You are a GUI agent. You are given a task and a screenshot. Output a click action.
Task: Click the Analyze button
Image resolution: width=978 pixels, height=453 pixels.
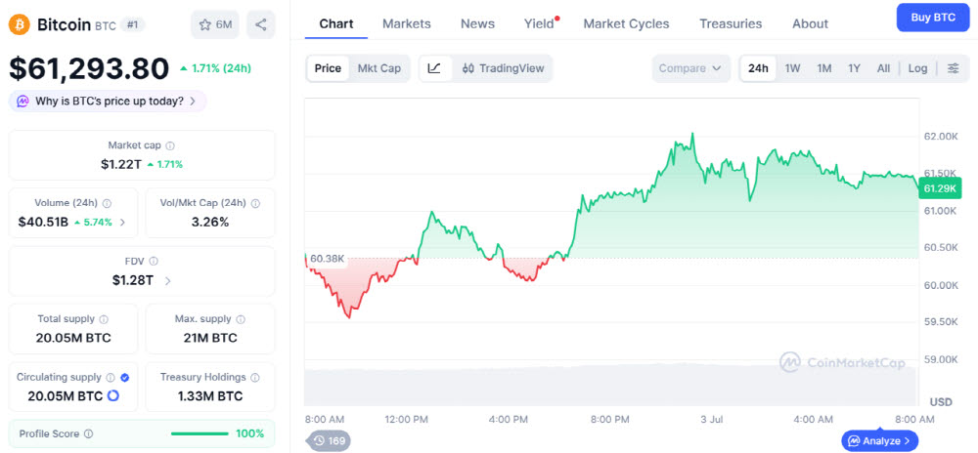879,441
